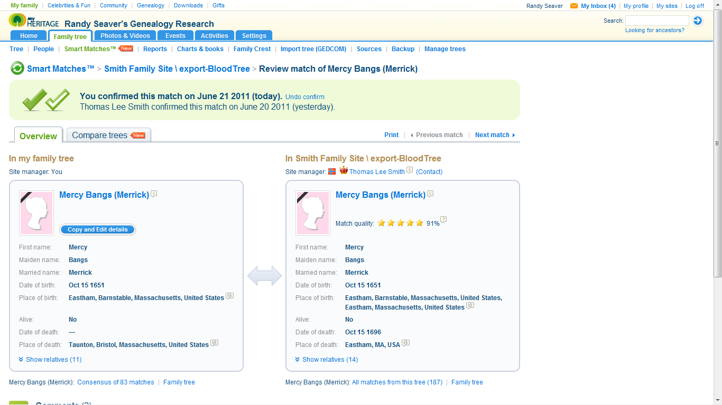This screenshot has height=405, width=722.
Task: Go to Next match
Action: [x=495, y=135]
